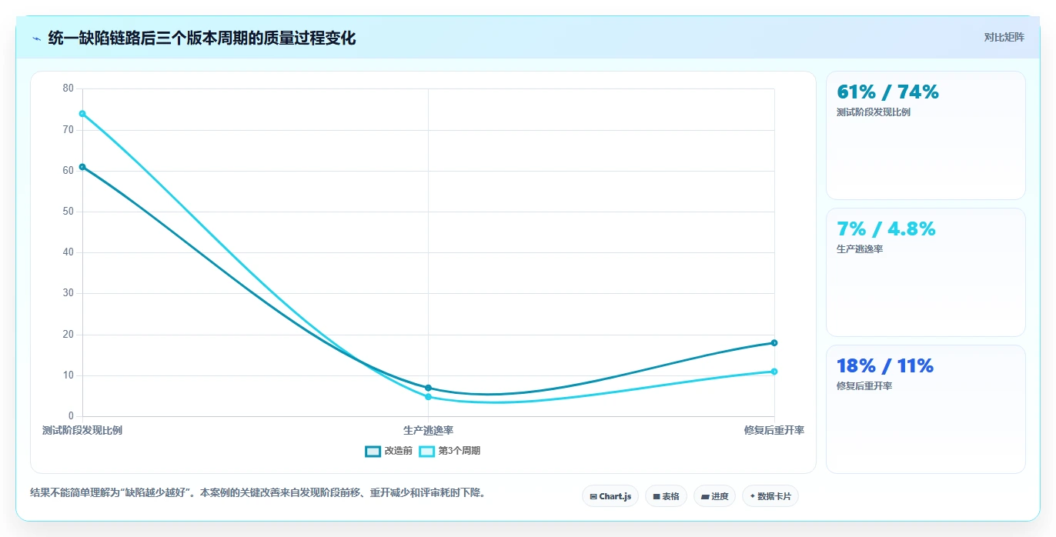Open the 对比矩阵 link in the header
1056x537 pixels.
[1004, 38]
